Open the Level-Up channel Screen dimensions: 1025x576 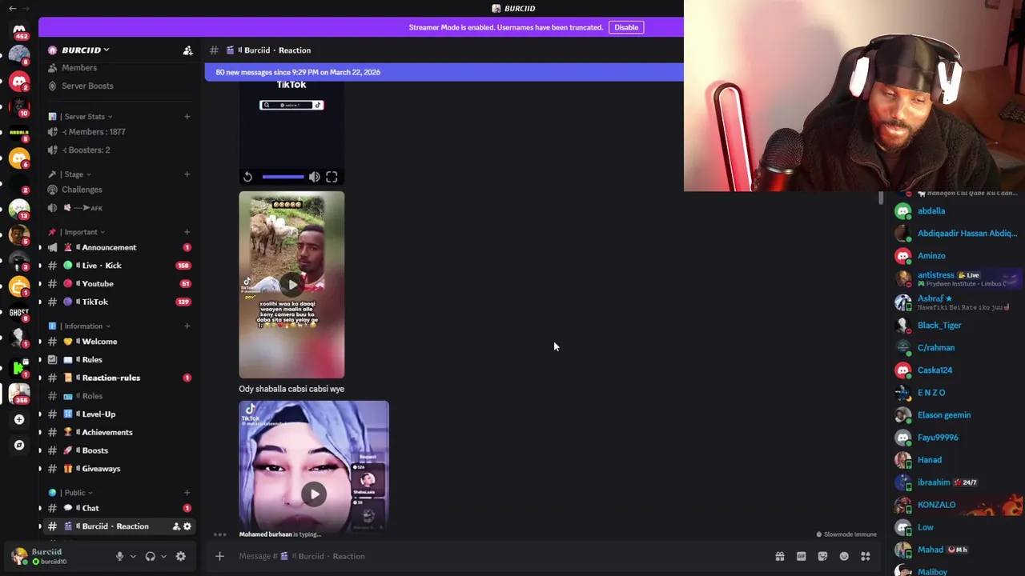[x=119, y=414]
